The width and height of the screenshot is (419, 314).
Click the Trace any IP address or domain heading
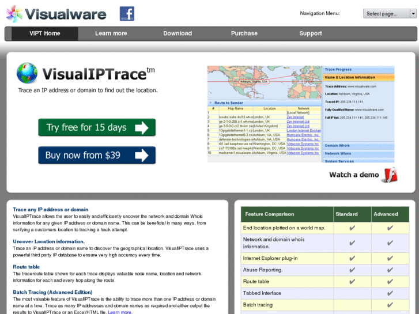pyautogui.click(x=51, y=210)
